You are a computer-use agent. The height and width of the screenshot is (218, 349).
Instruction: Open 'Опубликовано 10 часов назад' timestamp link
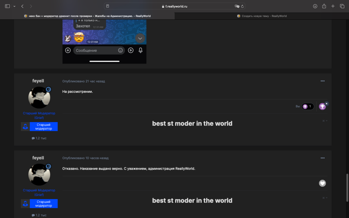pyautogui.click(x=86, y=158)
